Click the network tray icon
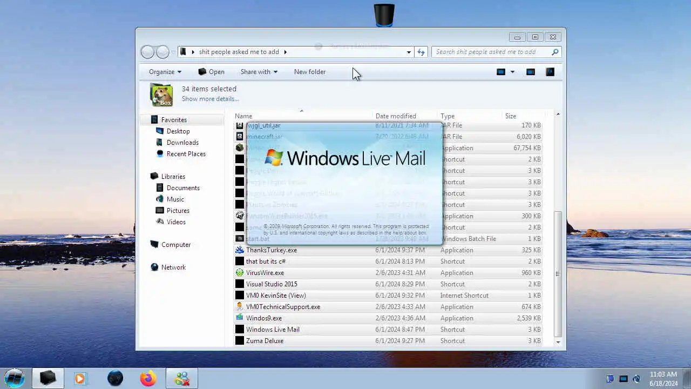The image size is (691, 389). click(x=624, y=379)
